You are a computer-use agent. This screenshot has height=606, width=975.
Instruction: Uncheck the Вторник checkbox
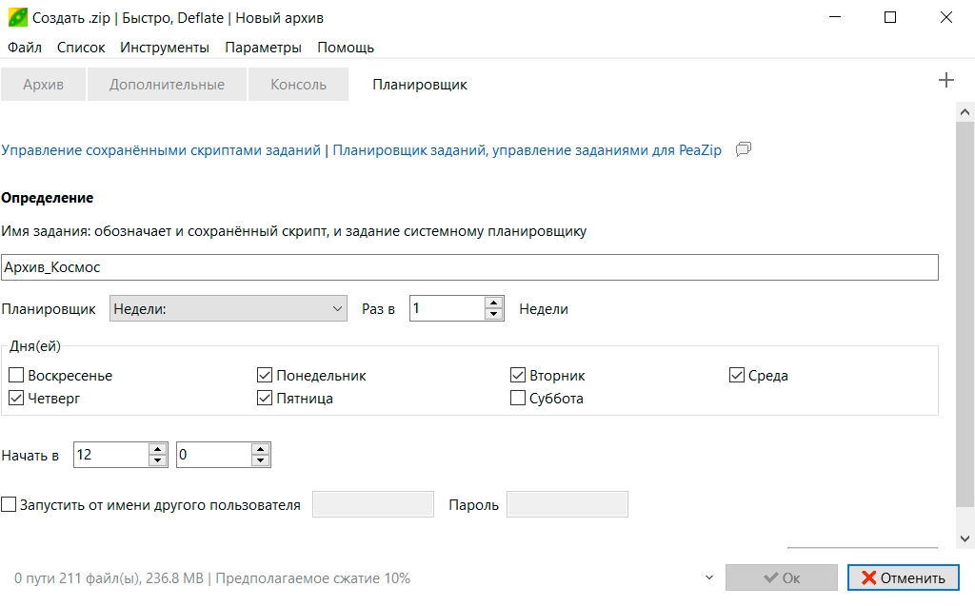517,375
